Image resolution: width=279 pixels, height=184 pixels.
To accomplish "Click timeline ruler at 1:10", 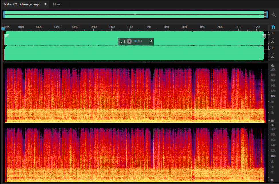I will (130, 27).
